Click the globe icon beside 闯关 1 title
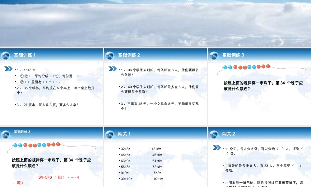The image size is (311, 187). [x=110, y=135]
